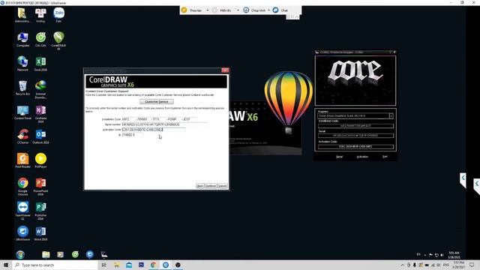480x270 pixels.
Task: Click the Back button in CorelDRAW dialog
Action: coord(200,186)
